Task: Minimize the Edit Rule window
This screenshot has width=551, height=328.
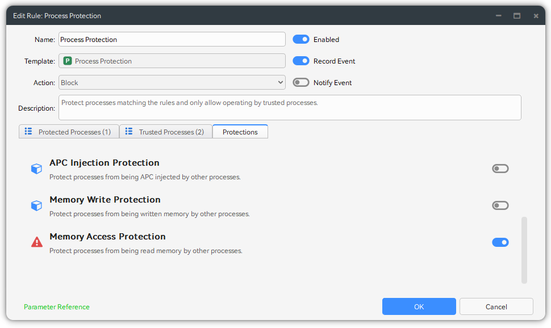Action: tap(499, 16)
